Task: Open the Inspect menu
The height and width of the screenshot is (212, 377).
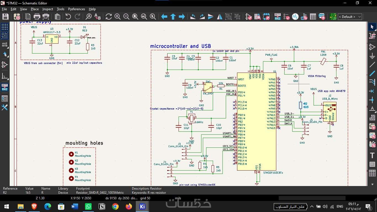Action: click(48, 9)
